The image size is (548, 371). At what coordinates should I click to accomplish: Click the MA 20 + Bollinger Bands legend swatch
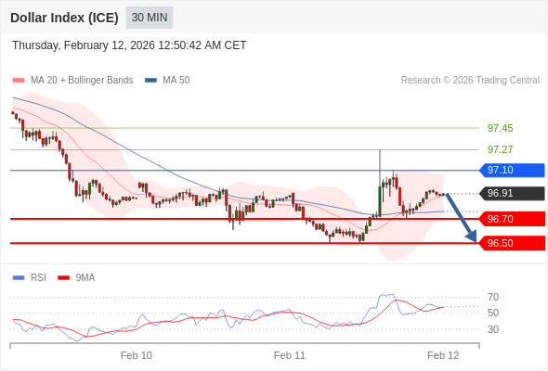(19, 81)
